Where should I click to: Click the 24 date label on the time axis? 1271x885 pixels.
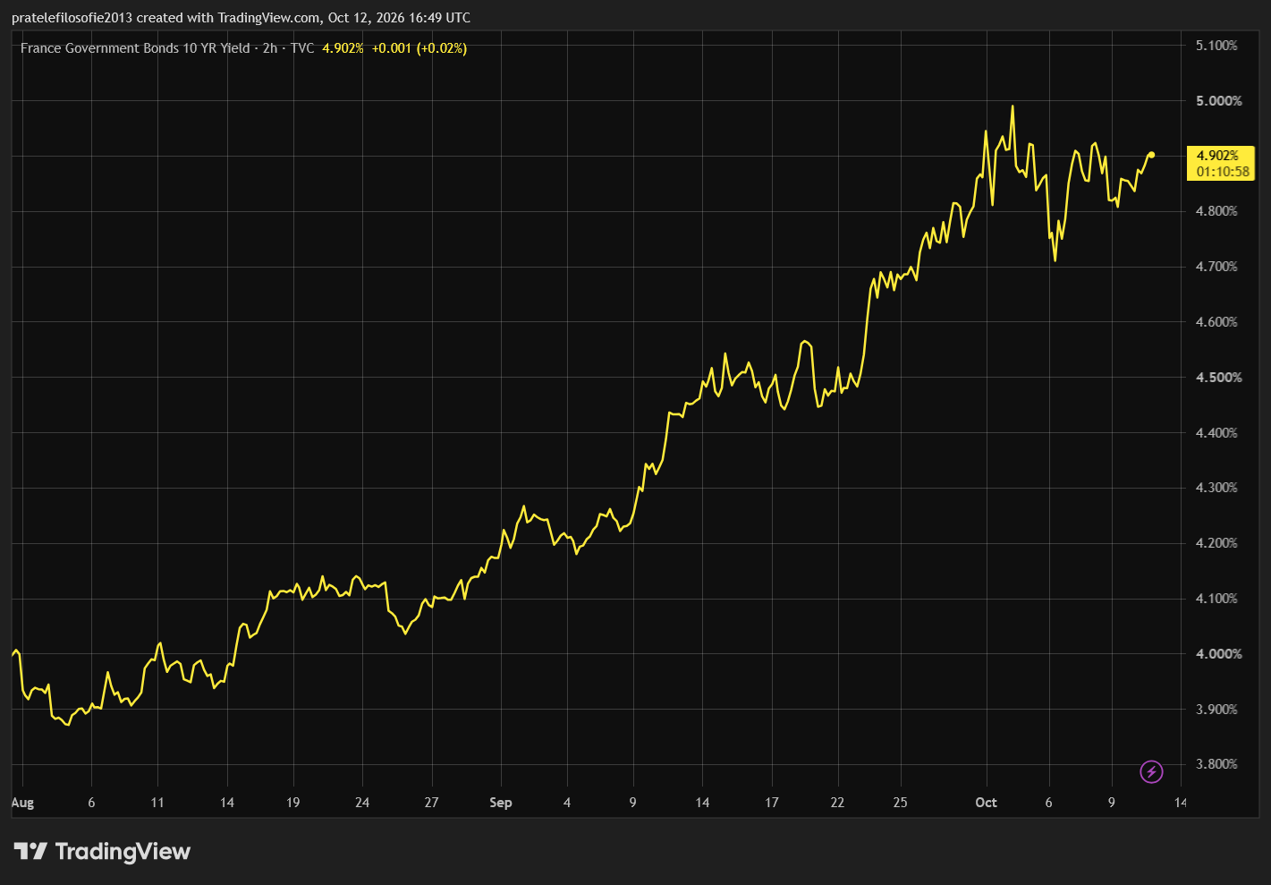362,803
